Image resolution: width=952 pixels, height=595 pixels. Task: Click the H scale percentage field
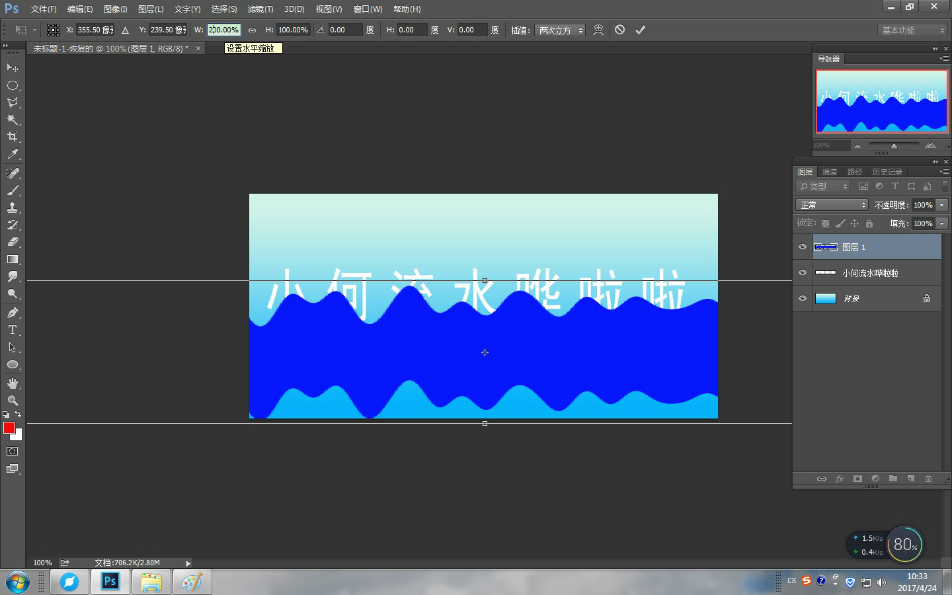click(293, 30)
